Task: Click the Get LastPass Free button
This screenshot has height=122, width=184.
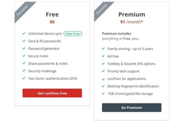Action: [x=52, y=93]
